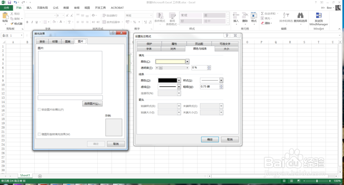Open the font size dropdown in ribbon
Screen dimensions: 344x185
tap(63, 15)
